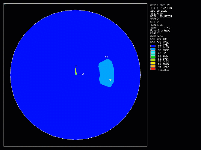Click the legend value 25.3465
201x150 pixels.
(x=163, y=47)
